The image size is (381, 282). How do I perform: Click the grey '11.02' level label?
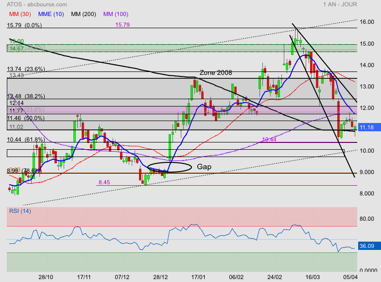[x=17, y=126]
